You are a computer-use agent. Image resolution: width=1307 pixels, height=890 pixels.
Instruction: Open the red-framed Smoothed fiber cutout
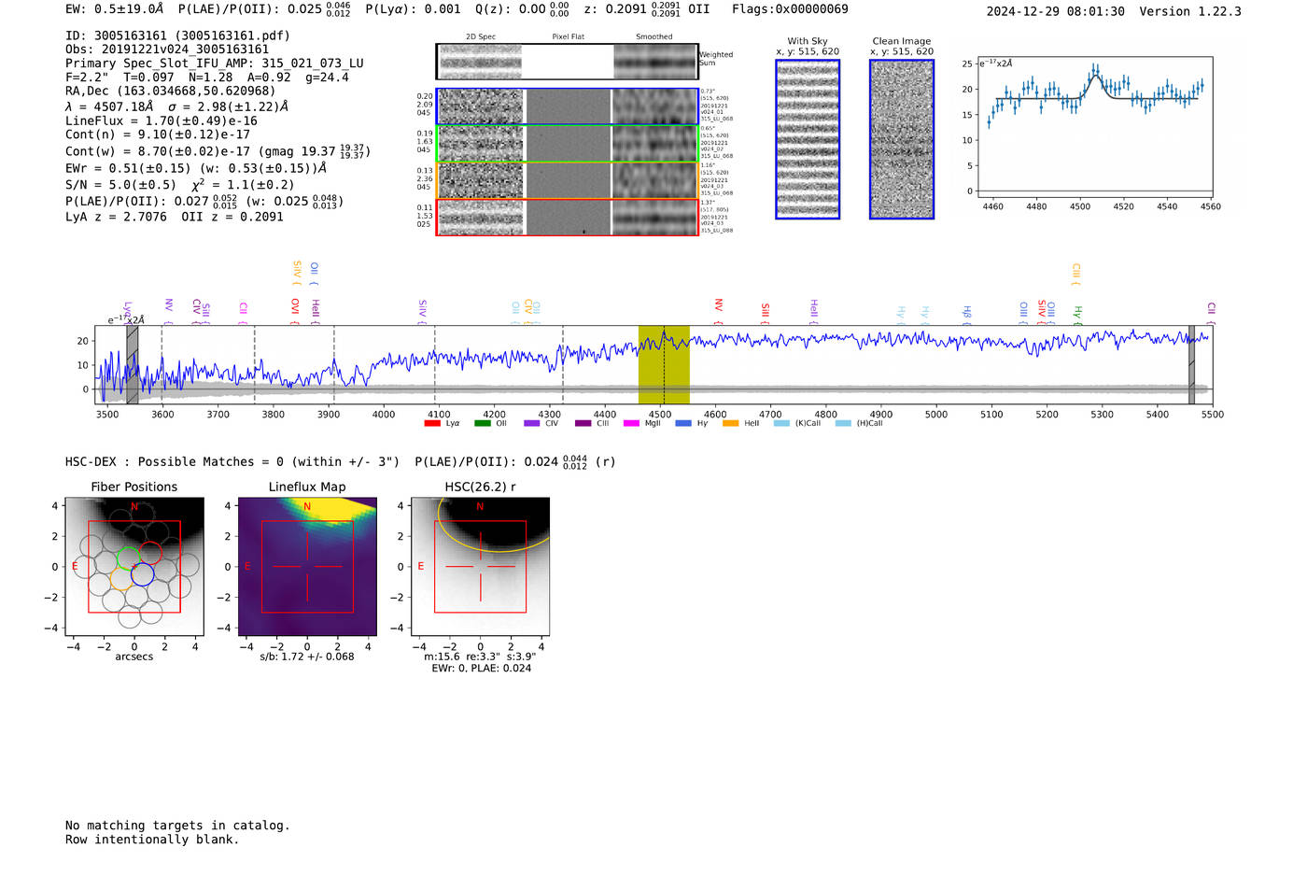tap(655, 218)
